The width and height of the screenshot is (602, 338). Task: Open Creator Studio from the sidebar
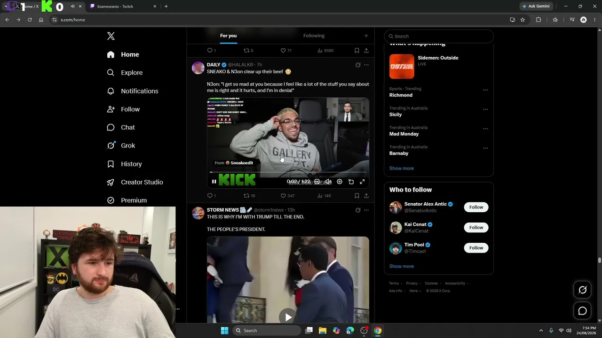click(x=135, y=182)
